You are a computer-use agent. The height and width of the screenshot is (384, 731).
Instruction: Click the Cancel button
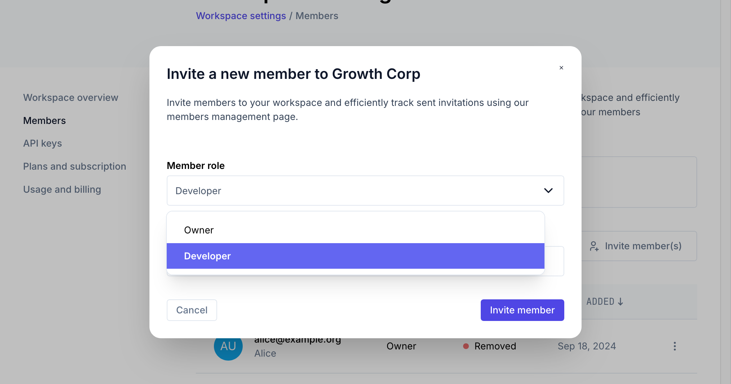192,310
